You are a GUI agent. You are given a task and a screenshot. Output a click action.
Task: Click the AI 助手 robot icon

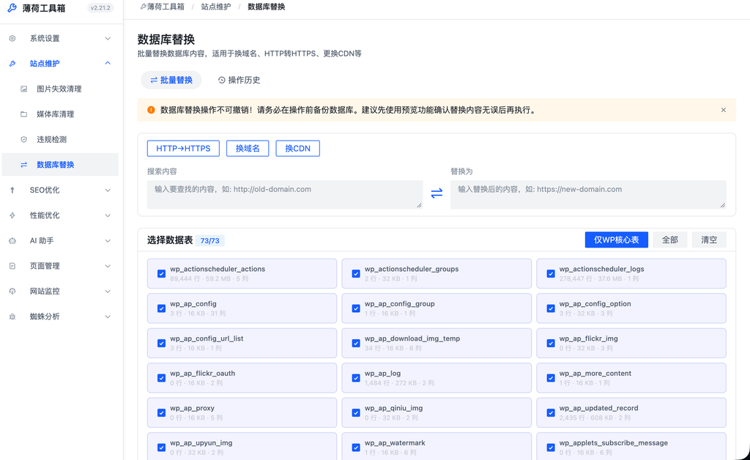pyautogui.click(x=12, y=241)
